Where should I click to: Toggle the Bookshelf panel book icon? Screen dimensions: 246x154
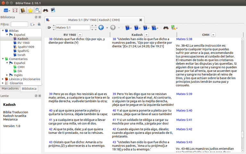pyautogui.click(x=23, y=11)
